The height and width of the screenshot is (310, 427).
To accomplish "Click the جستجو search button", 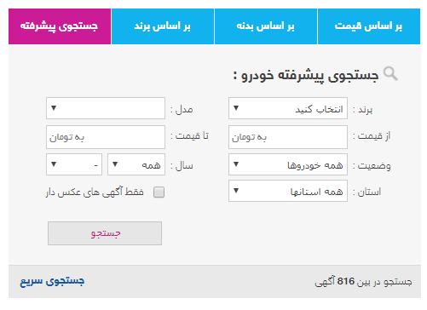I will tap(105, 233).
